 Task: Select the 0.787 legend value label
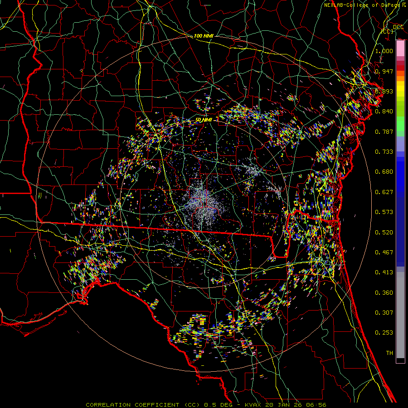(x=384, y=131)
